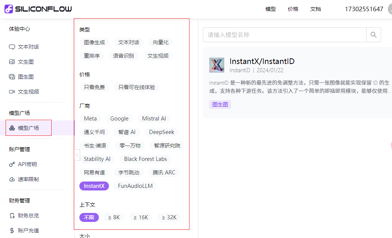This screenshot has height=238, width=392.
Task: Click the SiliconFlow logo icon
Action: click(x=9, y=9)
